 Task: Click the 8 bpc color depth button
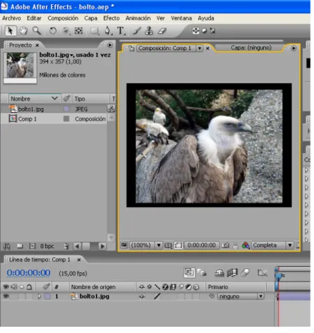(x=47, y=246)
